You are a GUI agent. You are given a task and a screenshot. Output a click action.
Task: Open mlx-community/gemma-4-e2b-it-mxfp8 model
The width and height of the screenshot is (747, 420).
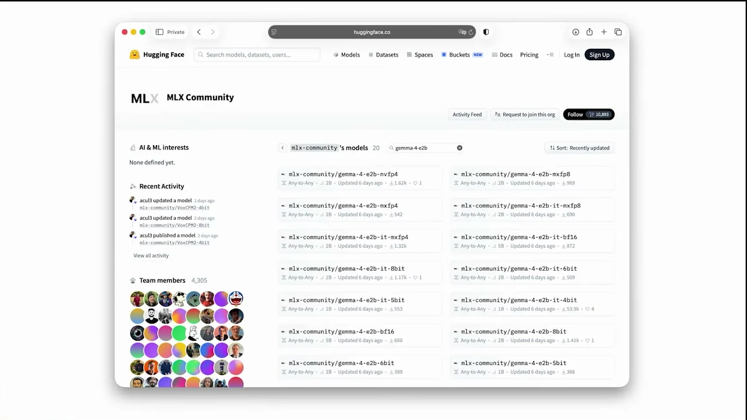pos(533,210)
